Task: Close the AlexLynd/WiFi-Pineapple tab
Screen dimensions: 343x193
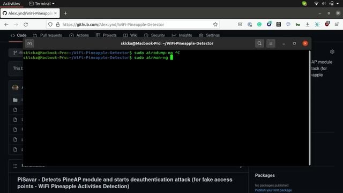Action: pyautogui.click(x=55, y=13)
